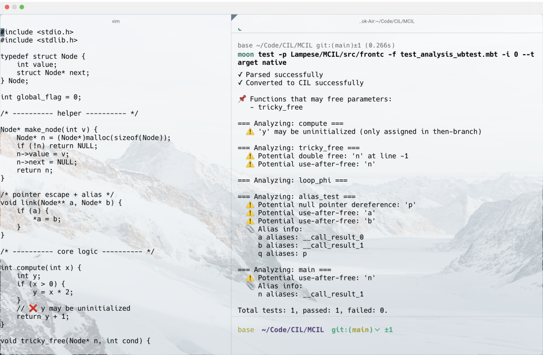Click warning icon beside use-after-free 'b'

tap(250, 221)
